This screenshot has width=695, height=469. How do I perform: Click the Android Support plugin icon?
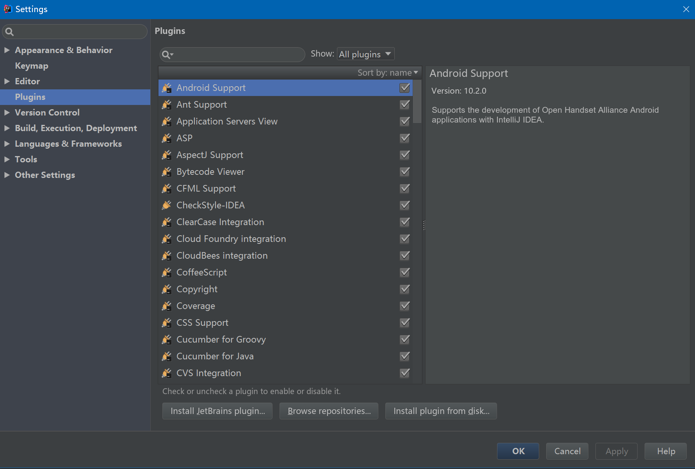click(x=167, y=88)
